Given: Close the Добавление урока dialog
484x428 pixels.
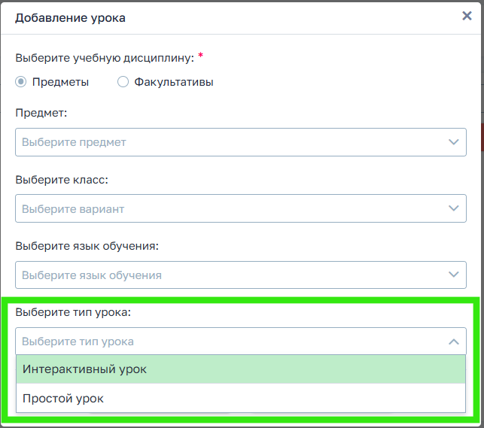Looking at the screenshot, I should point(467,17).
